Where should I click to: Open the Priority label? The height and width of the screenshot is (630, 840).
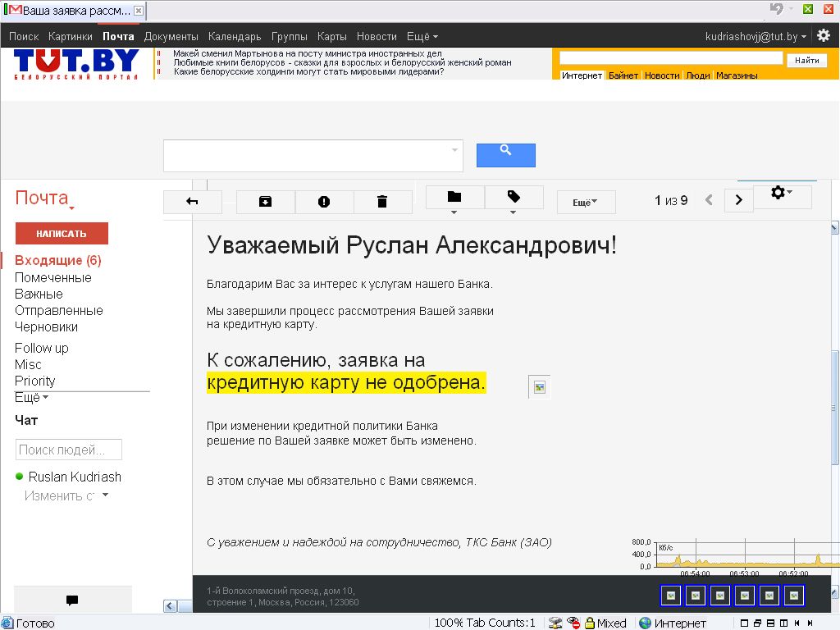point(34,381)
